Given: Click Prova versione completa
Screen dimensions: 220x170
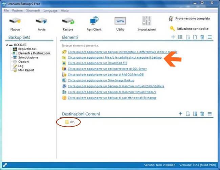Looking at the screenshot, I should point(189,18).
